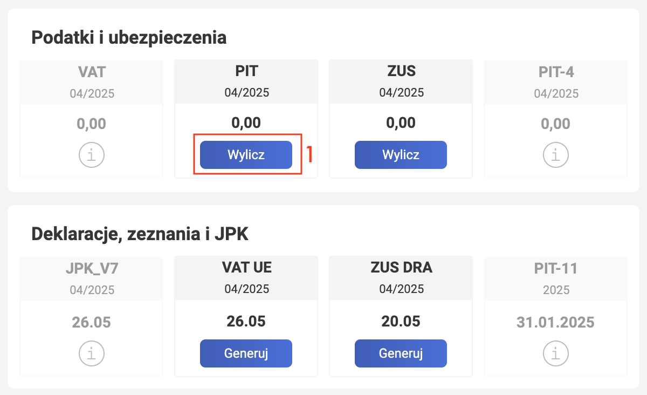Open the info icon in PIT-4 card
Viewport: 647px width, 395px height.
point(556,155)
